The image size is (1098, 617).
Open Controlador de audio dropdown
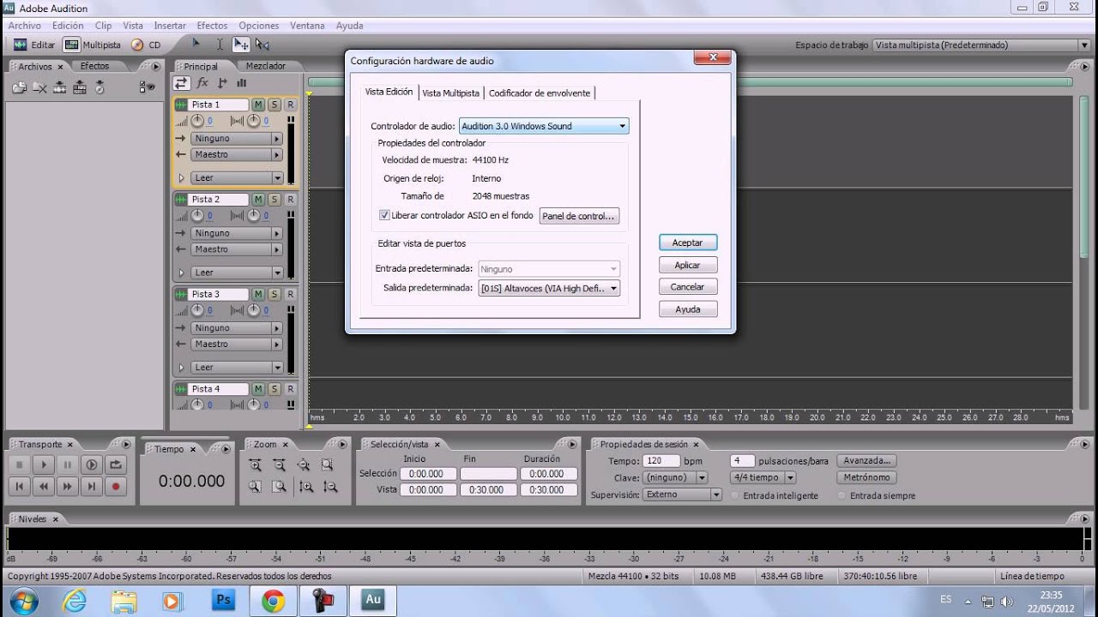(x=544, y=126)
